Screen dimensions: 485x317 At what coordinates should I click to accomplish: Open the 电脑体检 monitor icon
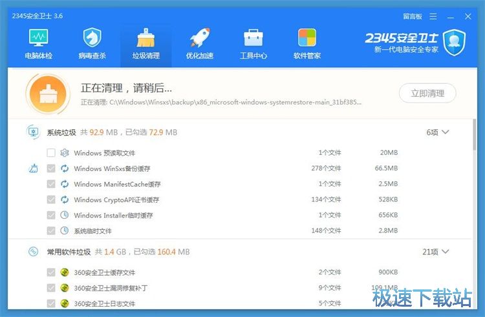coord(39,37)
